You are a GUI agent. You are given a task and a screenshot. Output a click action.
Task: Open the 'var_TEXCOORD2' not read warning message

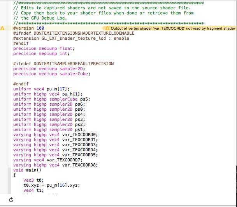coord(173,28)
